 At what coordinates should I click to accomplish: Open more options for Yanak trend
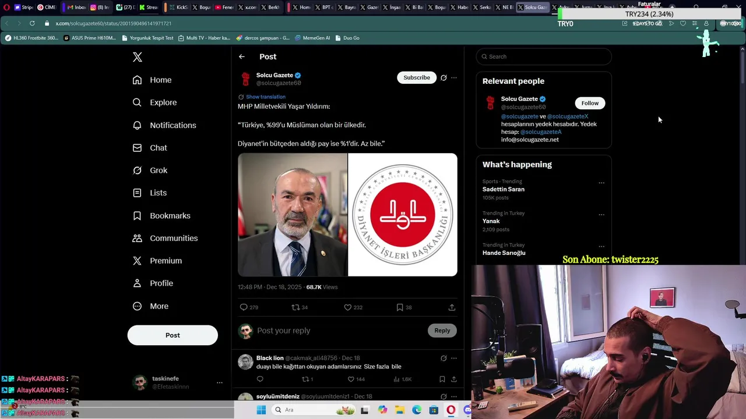coord(601,215)
